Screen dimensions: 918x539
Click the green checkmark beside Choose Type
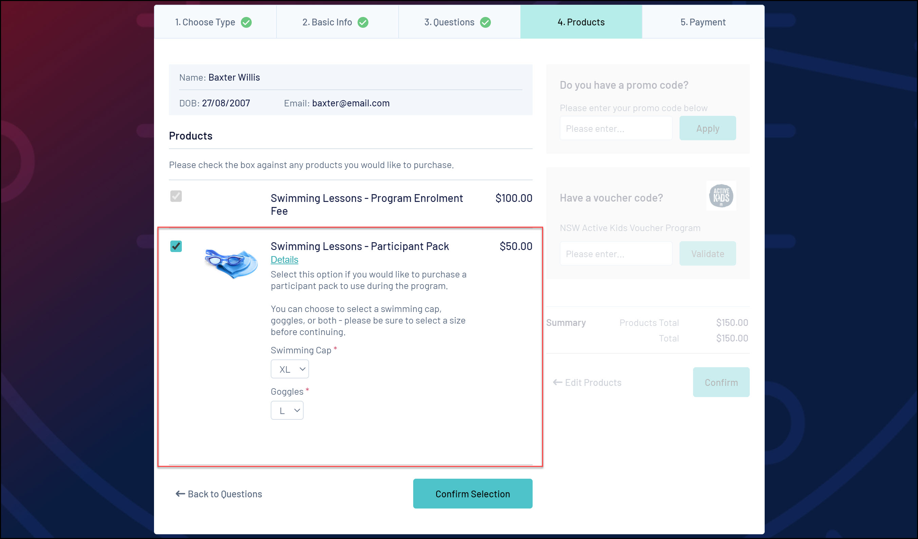[246, 22]
